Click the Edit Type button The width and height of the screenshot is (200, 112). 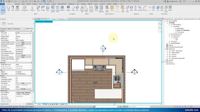[30, 29]
